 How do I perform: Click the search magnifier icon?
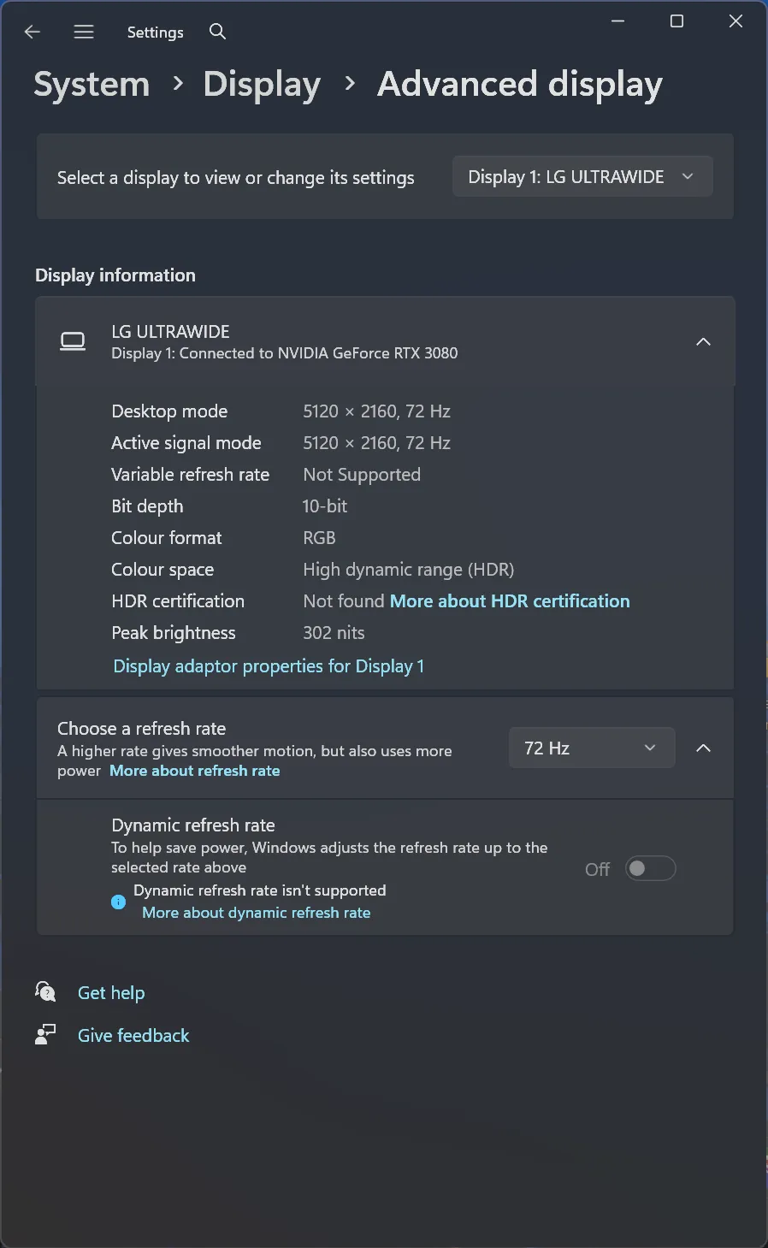tap(217, 32)
